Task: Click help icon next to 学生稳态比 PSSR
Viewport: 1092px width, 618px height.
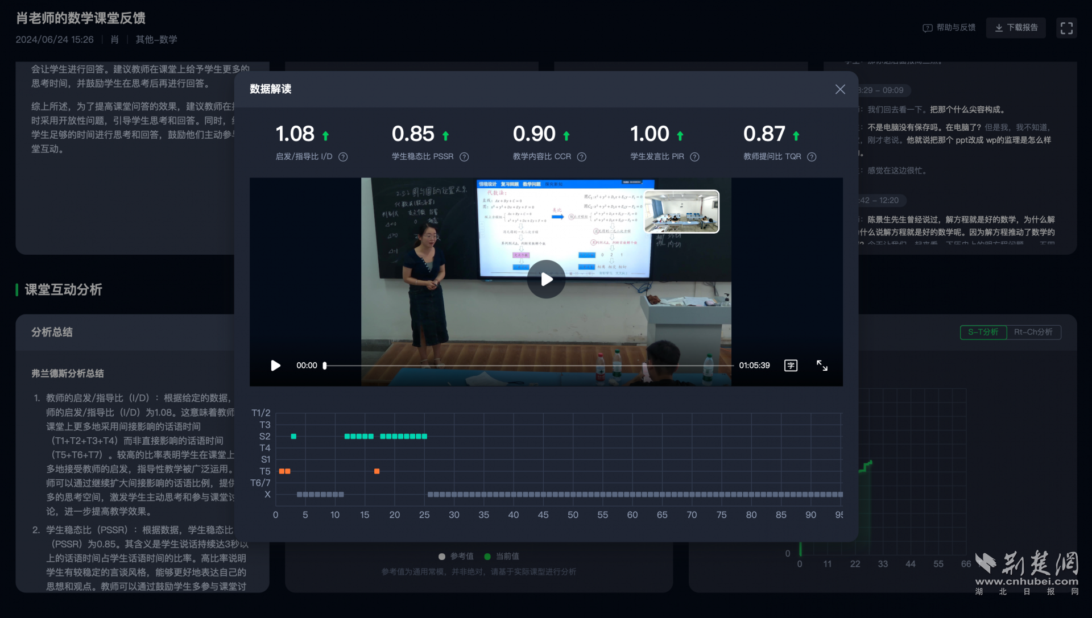Action: [464, 157]
